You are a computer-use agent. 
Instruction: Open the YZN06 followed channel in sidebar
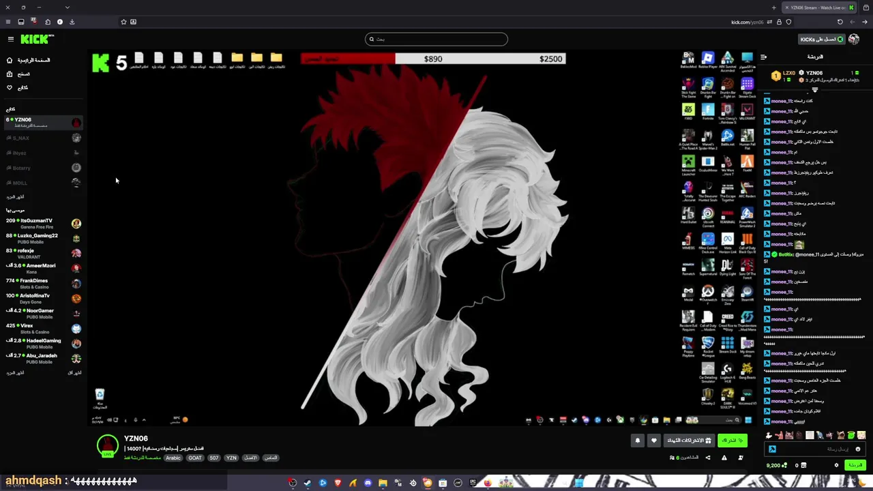pos(44,122)
